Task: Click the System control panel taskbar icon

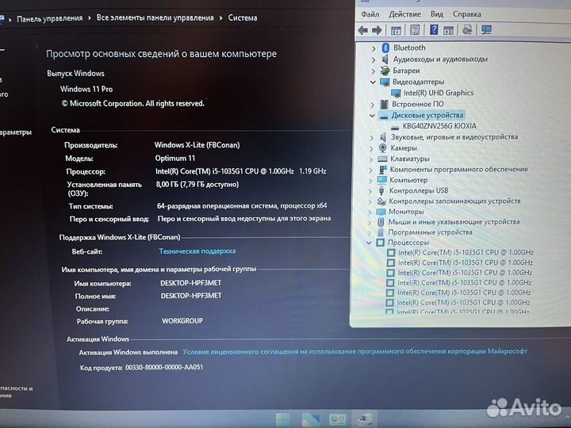Action: tap(338, 419)
